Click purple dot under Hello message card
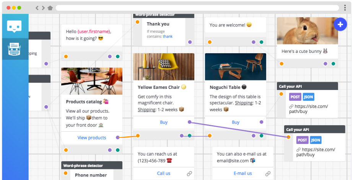 pyautogui.click(x=110, y=56)
